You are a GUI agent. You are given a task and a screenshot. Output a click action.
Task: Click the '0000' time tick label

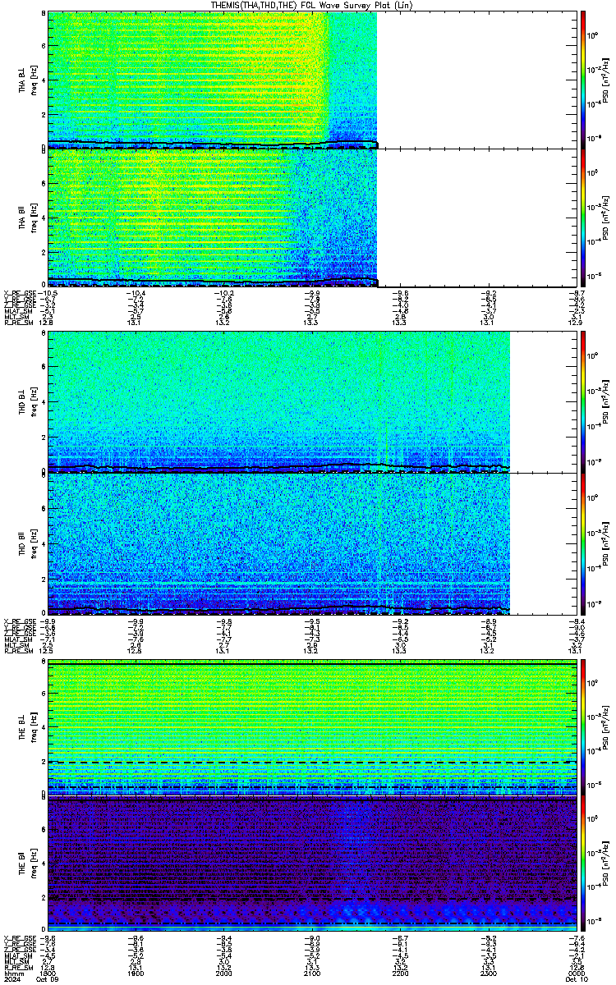click(x=575, y=974)
